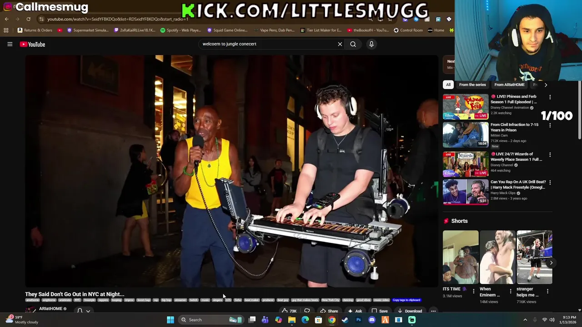The width and height of the screenshot is (582, 327).
Task: Open the video More actions three-dot menu
Action: (433, 311)
